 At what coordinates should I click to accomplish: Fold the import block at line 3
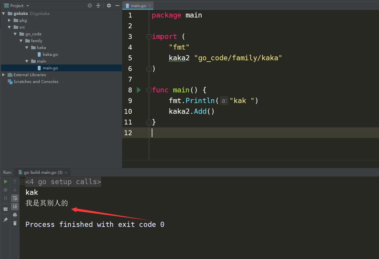click(149, 37)
